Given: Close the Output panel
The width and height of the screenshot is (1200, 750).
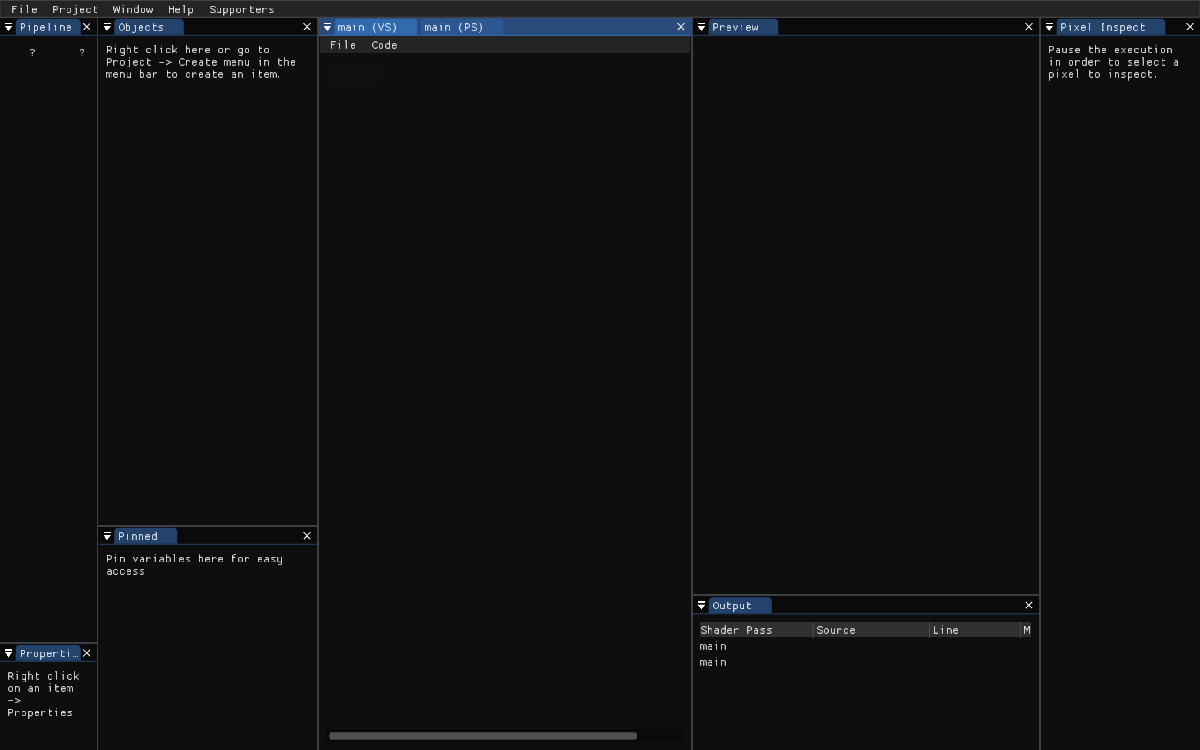Looking at the screenshot, I should pyautogui.click(x=1029, y=605).
